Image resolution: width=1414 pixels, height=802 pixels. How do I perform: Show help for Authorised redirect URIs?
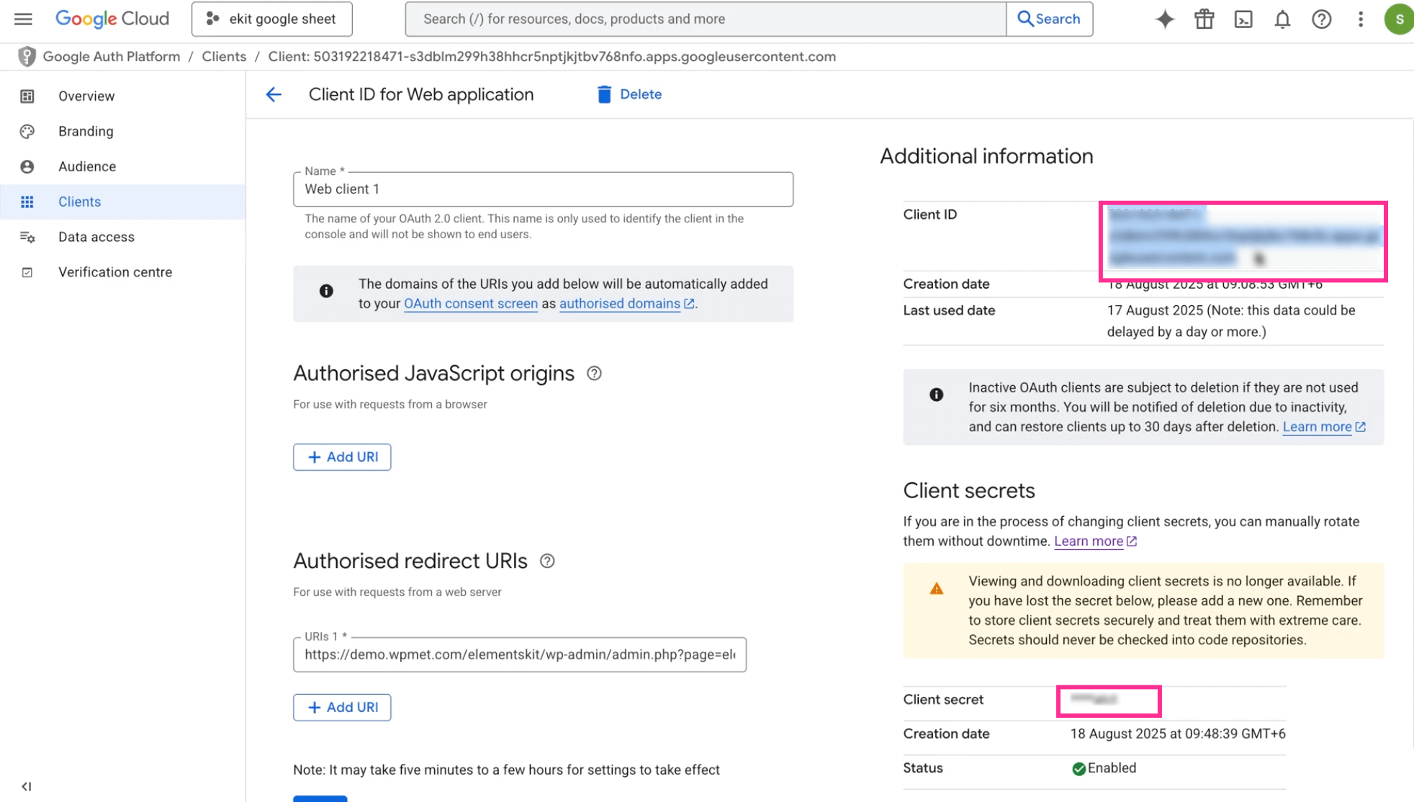(547, 561)
